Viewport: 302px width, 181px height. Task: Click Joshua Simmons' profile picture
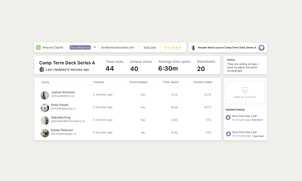click(45, 95)
